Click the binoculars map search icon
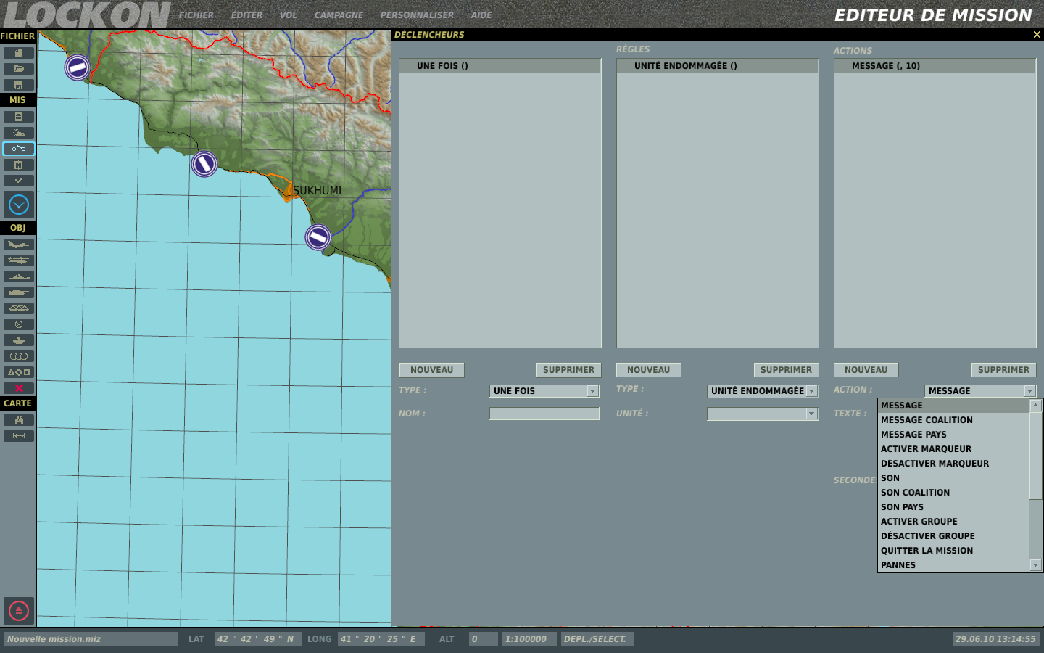The width and height of the screenshot is (1044, 653). tap(19, 420)
